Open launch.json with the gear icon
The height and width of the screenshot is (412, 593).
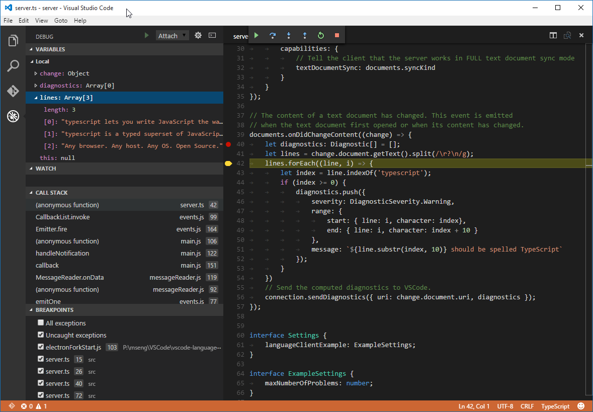(198, 36)
